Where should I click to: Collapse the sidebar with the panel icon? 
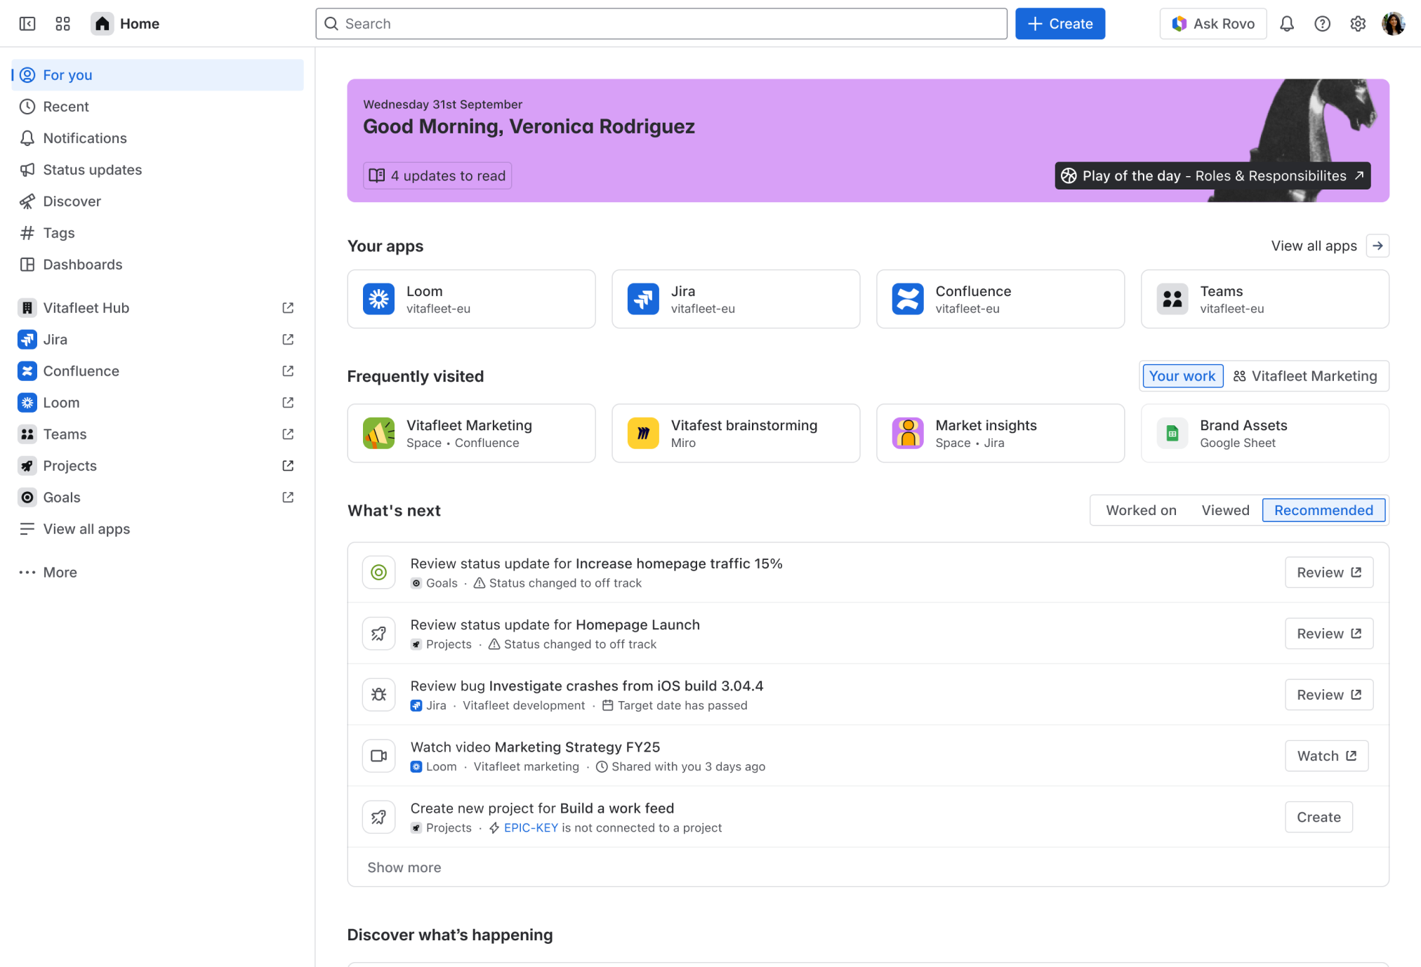click(x=27, y=24)
